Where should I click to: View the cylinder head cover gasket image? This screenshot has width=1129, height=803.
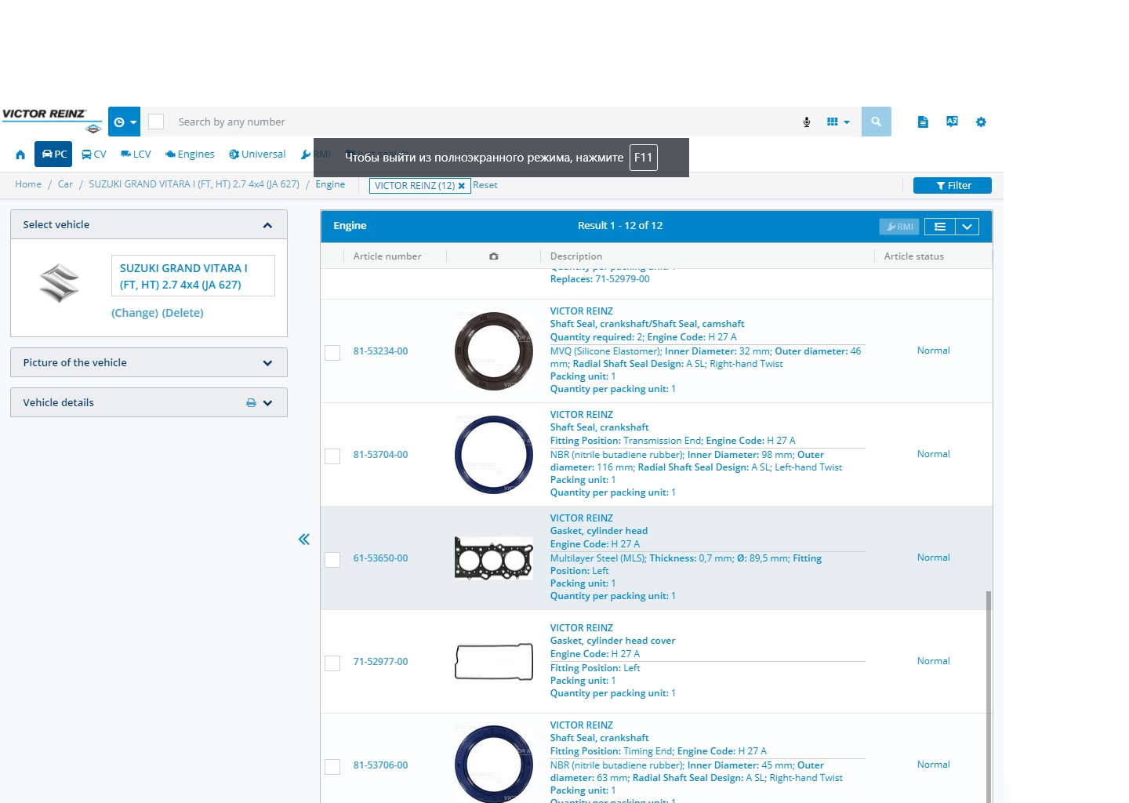coord(494,662)
